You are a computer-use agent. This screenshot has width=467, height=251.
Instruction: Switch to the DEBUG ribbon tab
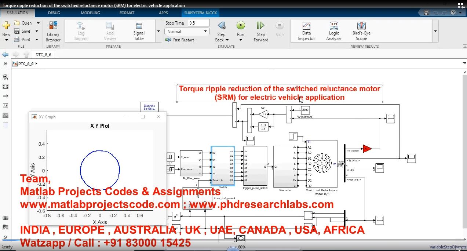[55, 12]
